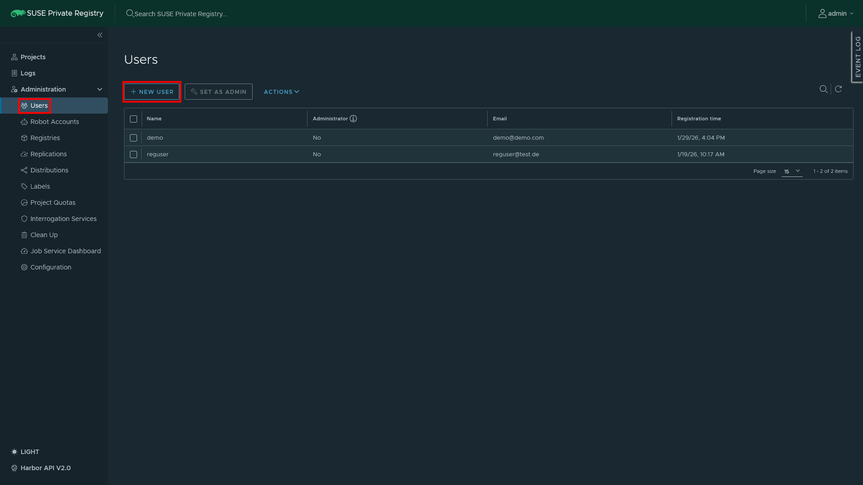Go to Robot Accounts
The height and width of the screenshot is (485, 863).
point(54,122)
